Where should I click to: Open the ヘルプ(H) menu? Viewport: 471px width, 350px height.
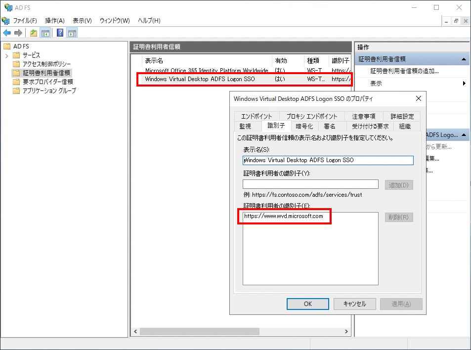coord(149,20)
